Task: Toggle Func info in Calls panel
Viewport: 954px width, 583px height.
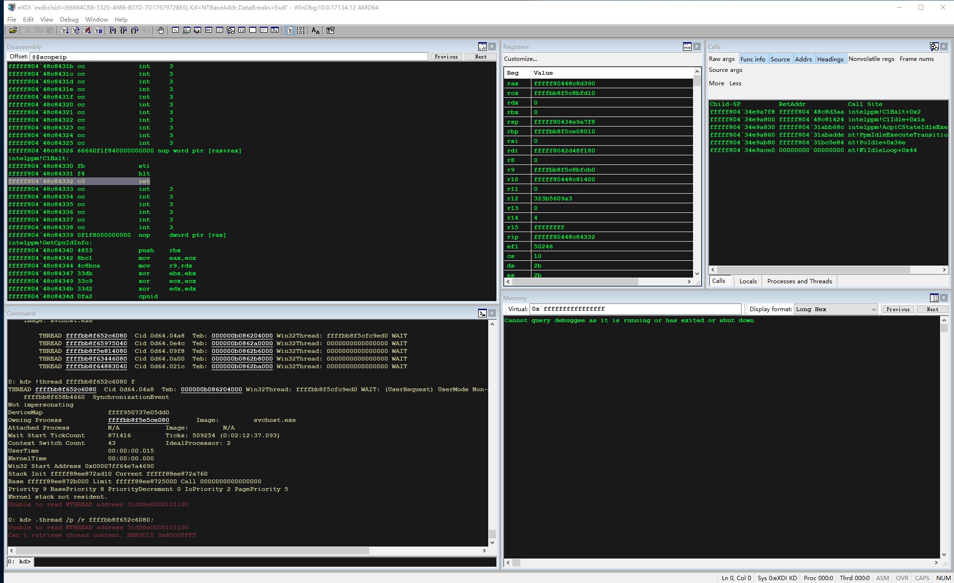Action: [753, 59]
